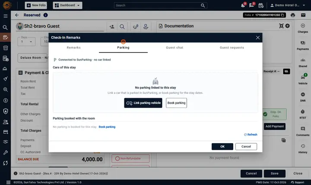Viewport: 311px width, 185px height.
Task: Toggle the Non-Refundable option
Action: tap(130, 158)
